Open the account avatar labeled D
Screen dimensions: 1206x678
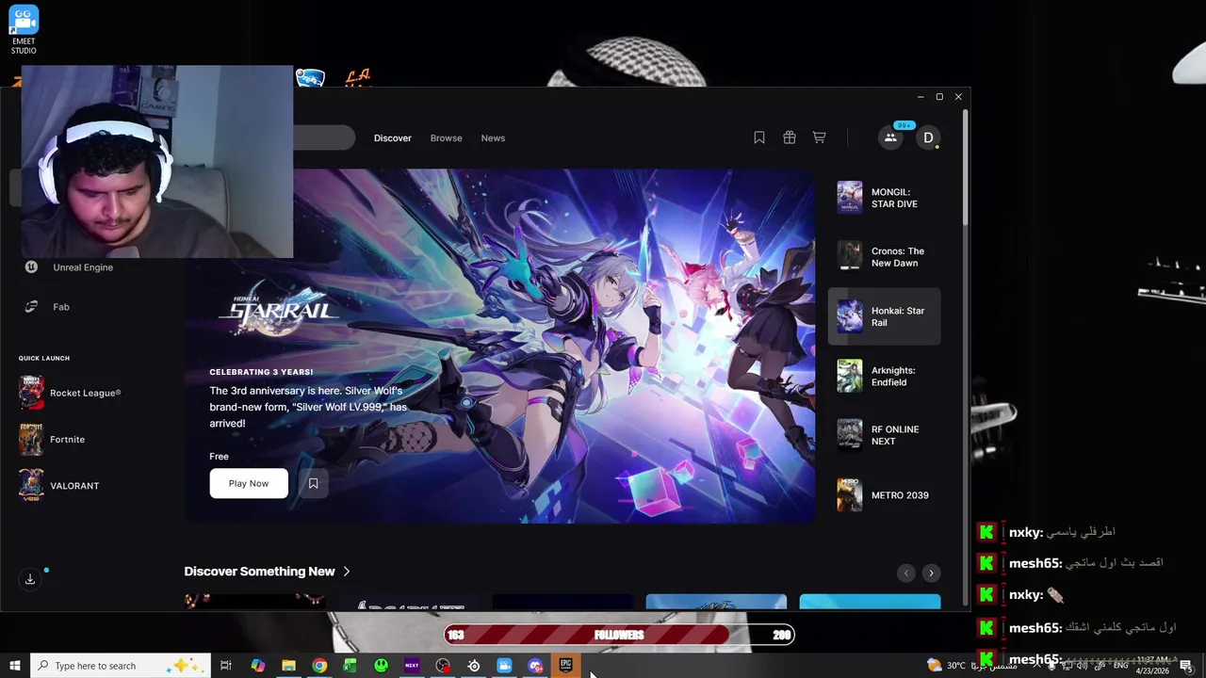click(928, 137)
